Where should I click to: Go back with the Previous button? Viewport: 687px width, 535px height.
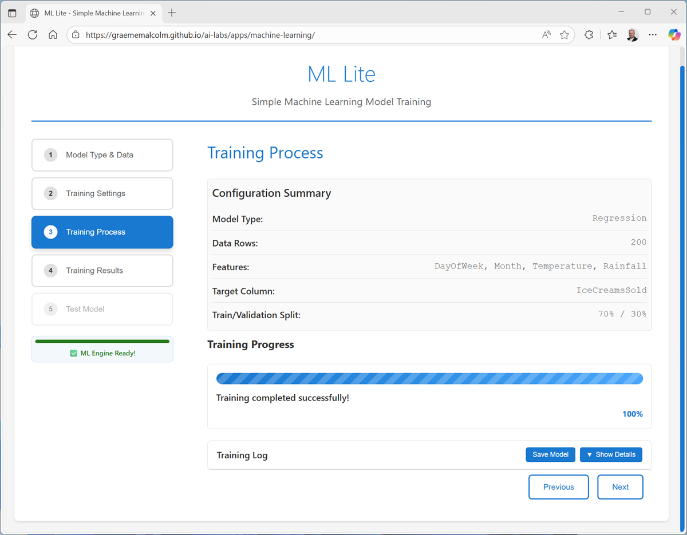point(558,486)
